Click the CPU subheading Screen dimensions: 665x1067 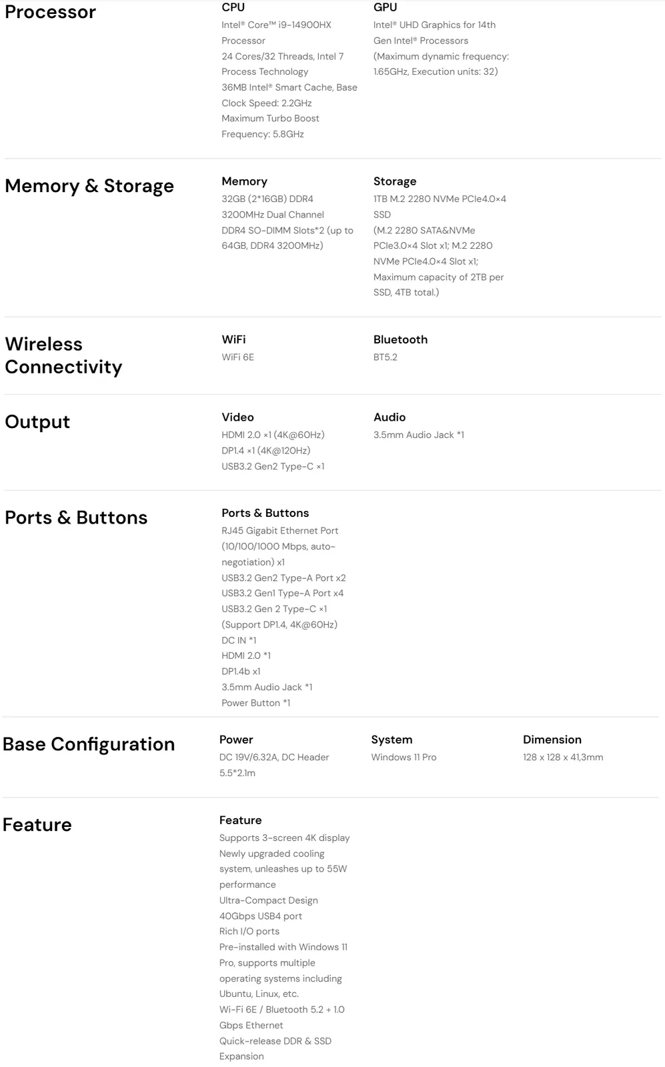click(233, 7)
